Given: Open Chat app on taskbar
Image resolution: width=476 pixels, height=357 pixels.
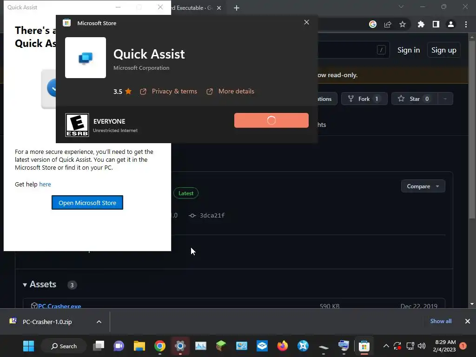Looking at the screenshot, I should (119, 346).
